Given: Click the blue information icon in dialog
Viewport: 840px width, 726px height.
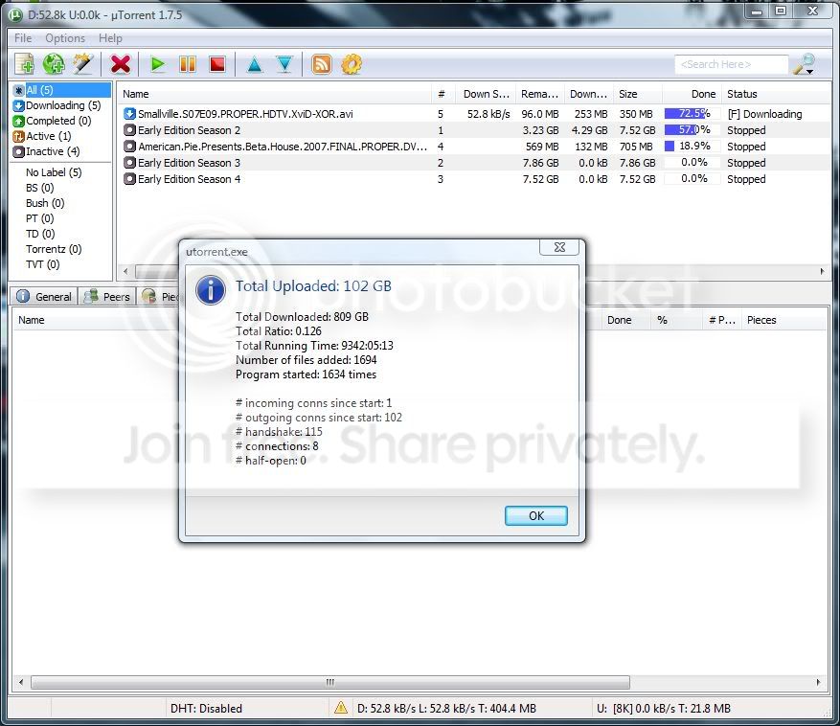Looking at the screenshot, I should (x=211, y=290).
